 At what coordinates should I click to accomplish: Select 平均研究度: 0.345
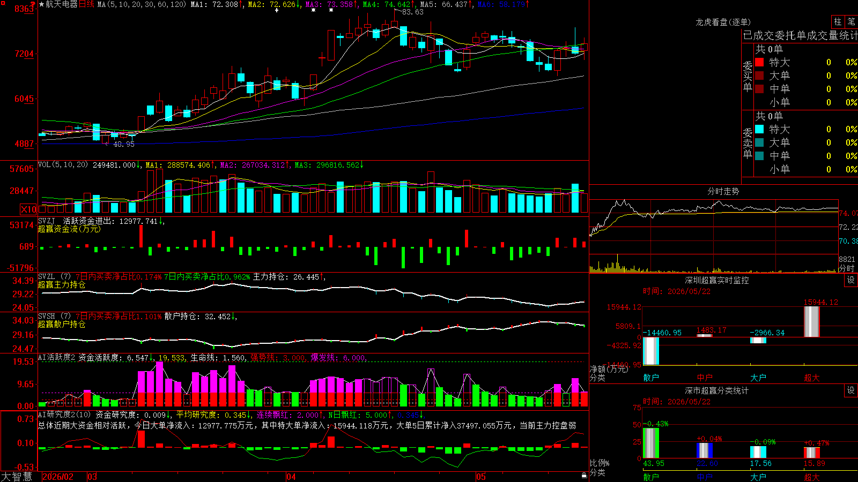pos(211,415)
